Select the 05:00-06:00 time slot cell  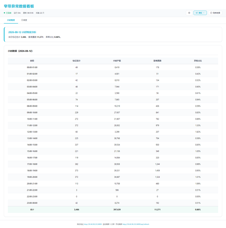coord(32,100)
